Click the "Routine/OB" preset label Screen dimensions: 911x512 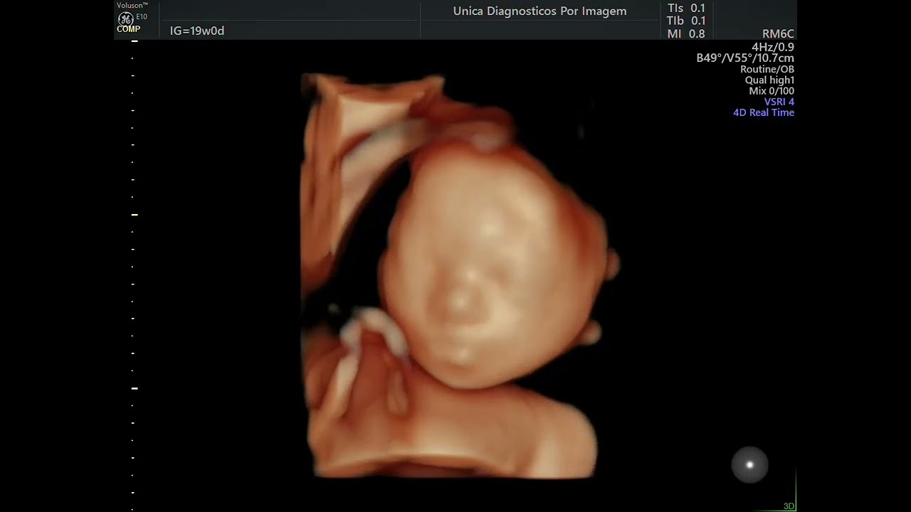point(767,70)
